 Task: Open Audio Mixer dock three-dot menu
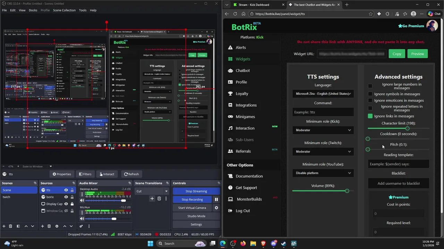89,226
